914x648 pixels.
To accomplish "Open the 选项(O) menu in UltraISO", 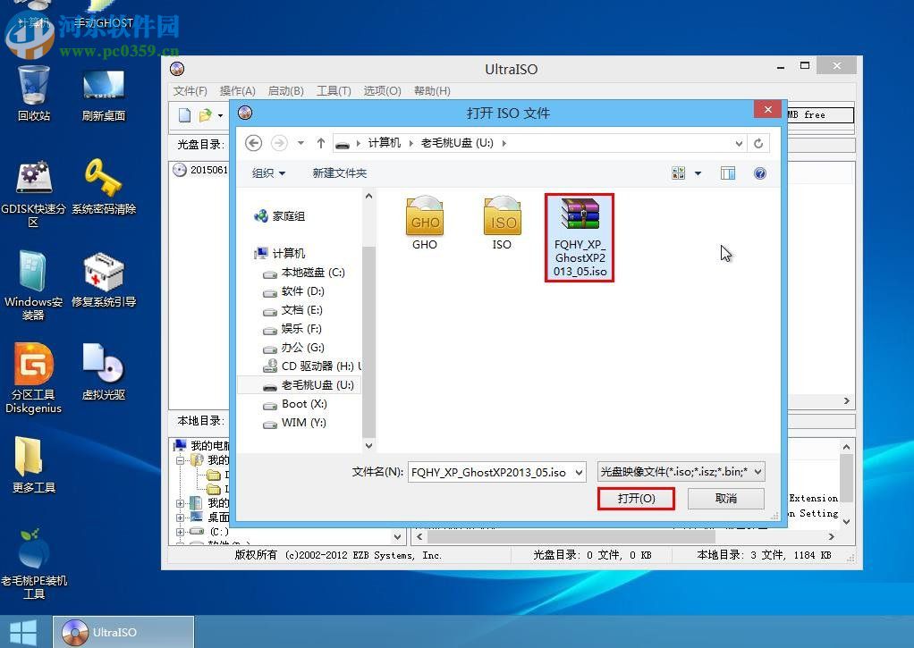I will [x=384, y=90].
